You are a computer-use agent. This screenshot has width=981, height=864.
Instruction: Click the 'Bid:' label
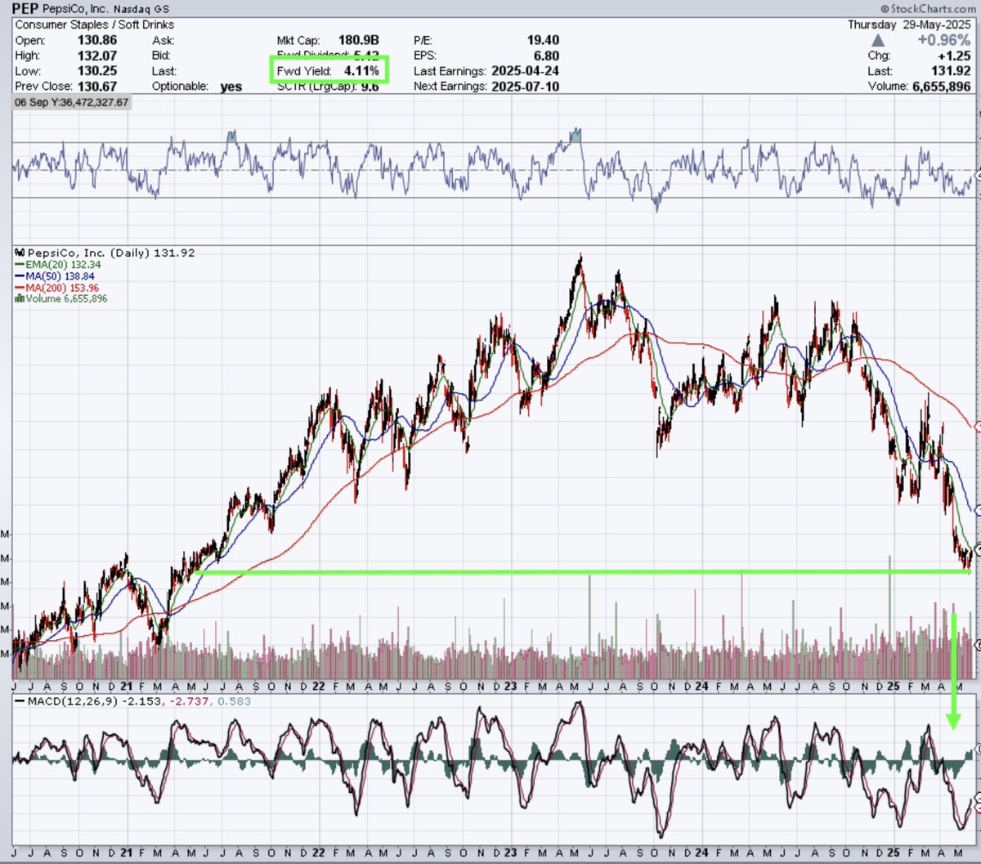(x=162, y=56)
